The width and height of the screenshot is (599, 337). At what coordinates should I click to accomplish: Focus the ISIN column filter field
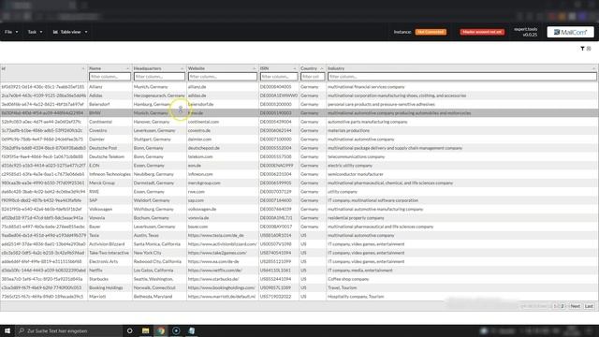[279, 77]
